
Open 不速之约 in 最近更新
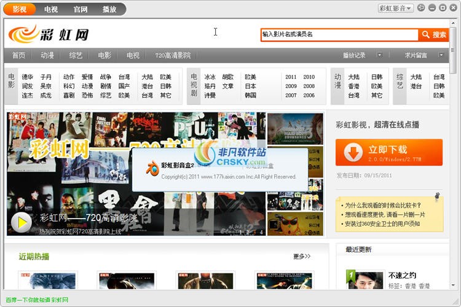point(402,276)
